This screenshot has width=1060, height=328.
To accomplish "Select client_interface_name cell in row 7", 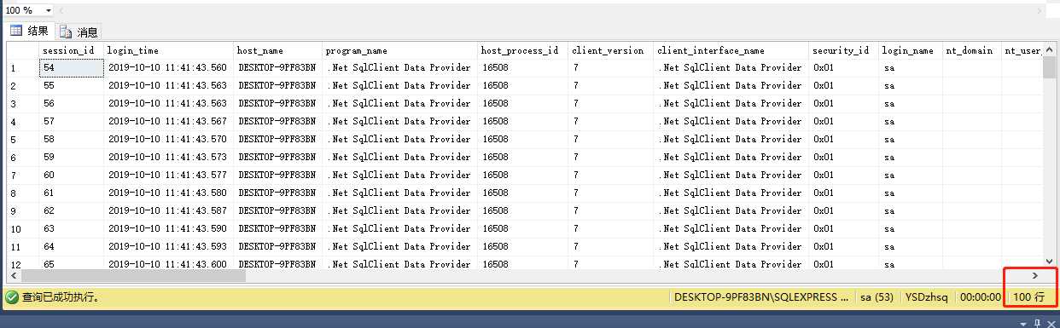I will pos(731,175).
